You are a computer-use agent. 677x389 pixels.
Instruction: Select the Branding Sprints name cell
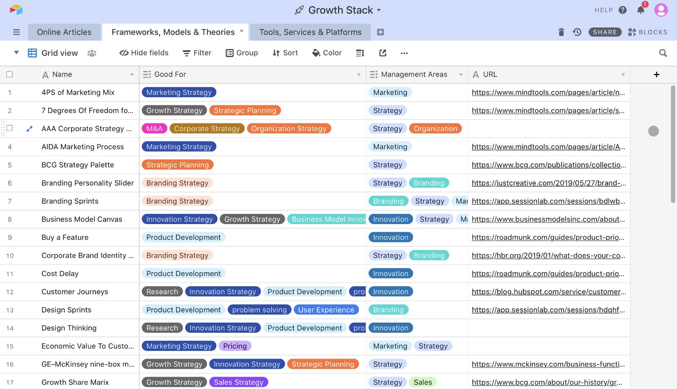pos(70,201)
